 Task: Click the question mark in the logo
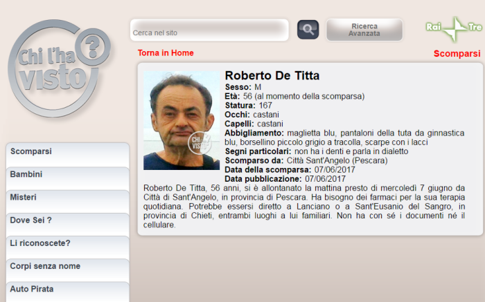click(x=93, y=47)
